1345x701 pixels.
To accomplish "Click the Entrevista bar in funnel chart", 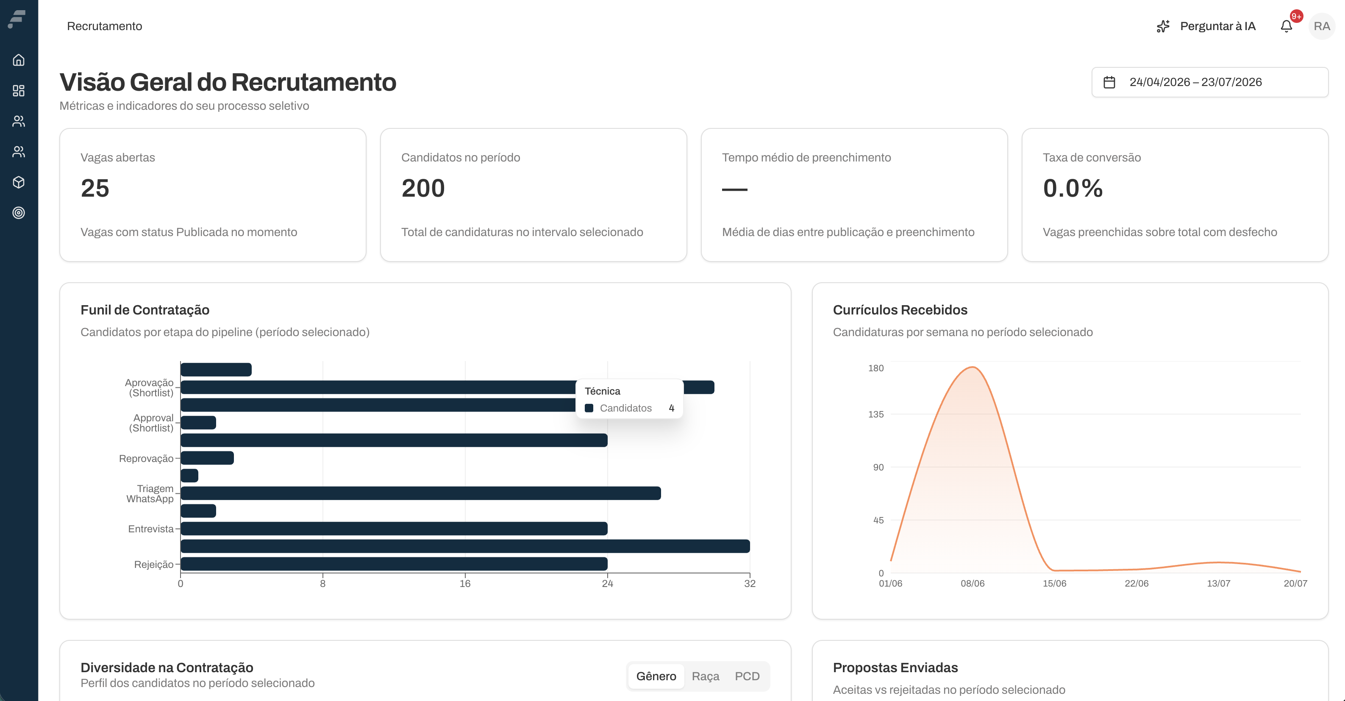I will point(394,529).
